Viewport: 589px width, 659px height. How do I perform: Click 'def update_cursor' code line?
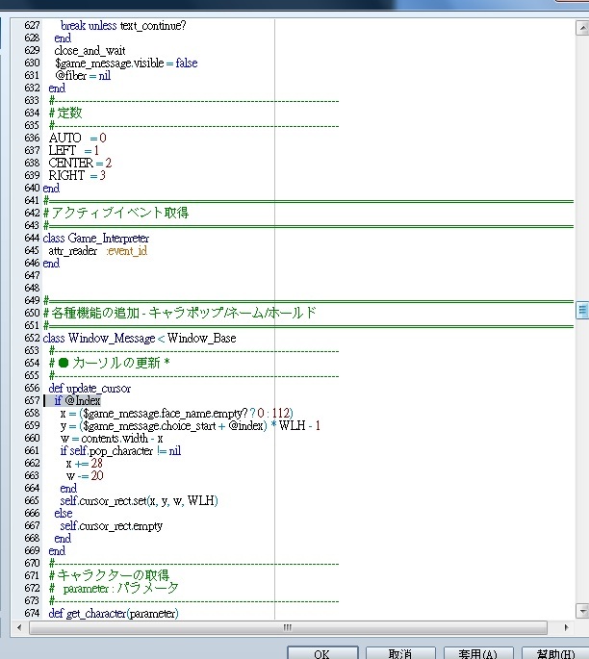click(x=90, y=388)
